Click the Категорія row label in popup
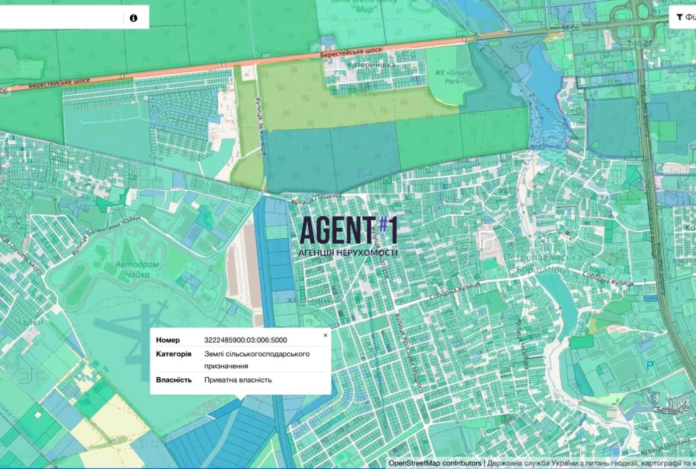Screen dimensions: 696x469 174,354
